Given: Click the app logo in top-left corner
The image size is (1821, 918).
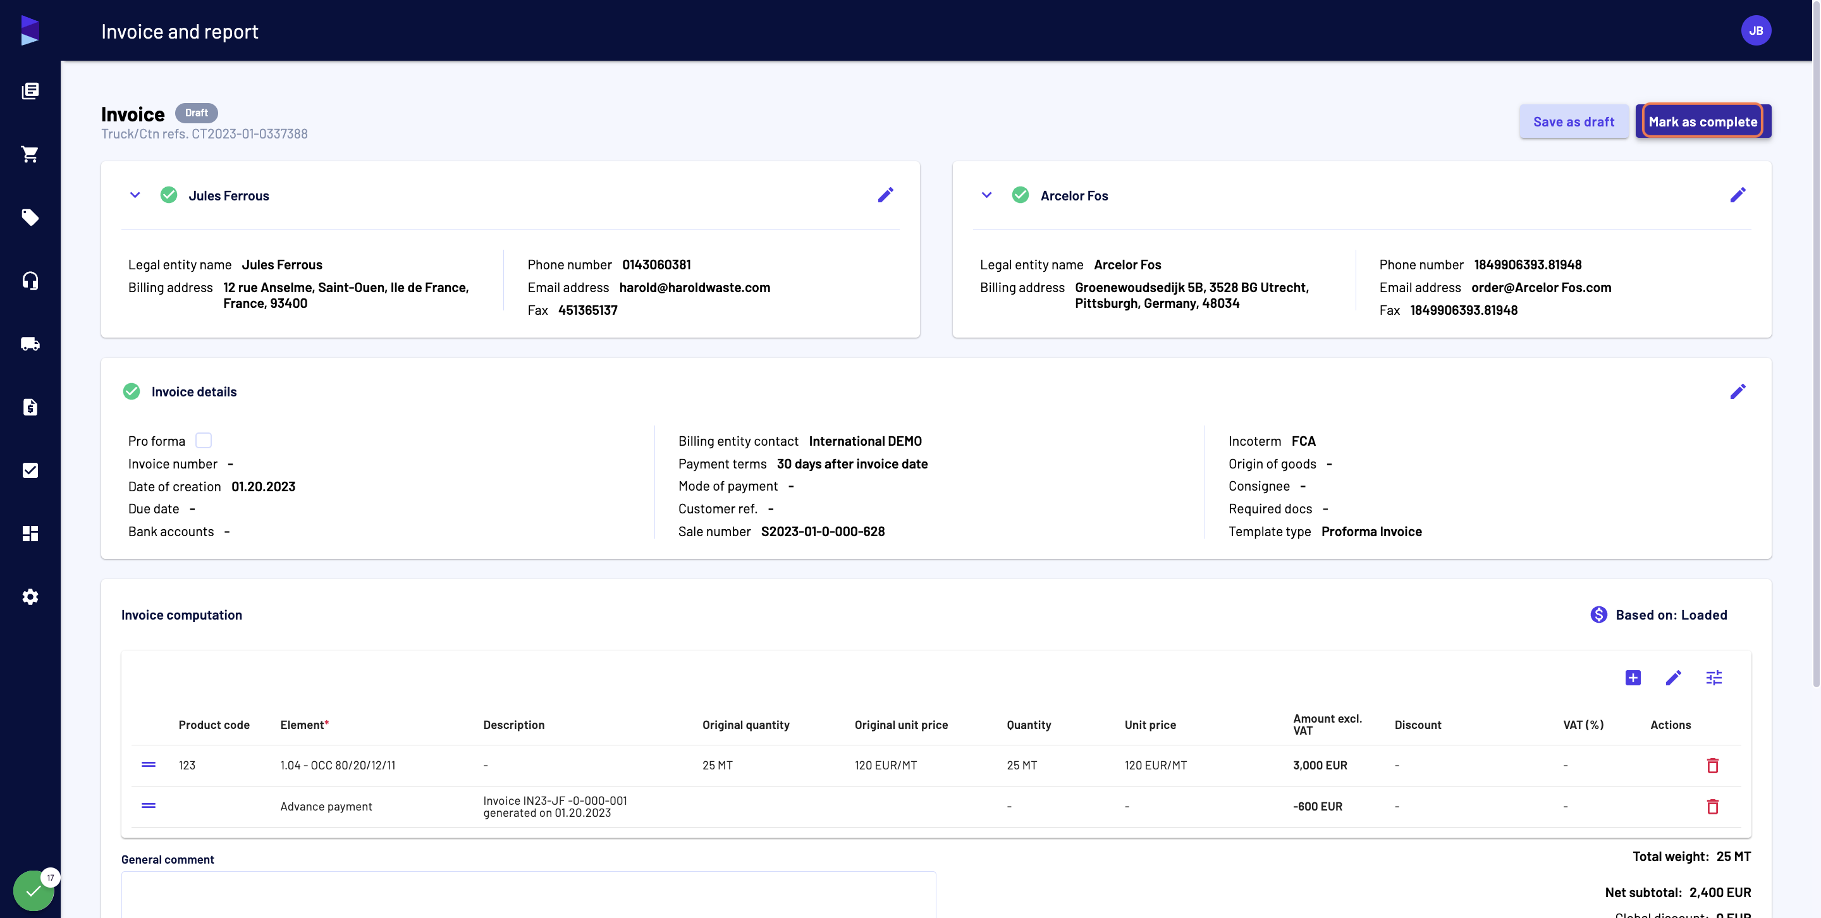Looking at the screenshot, I should (30, 30).
